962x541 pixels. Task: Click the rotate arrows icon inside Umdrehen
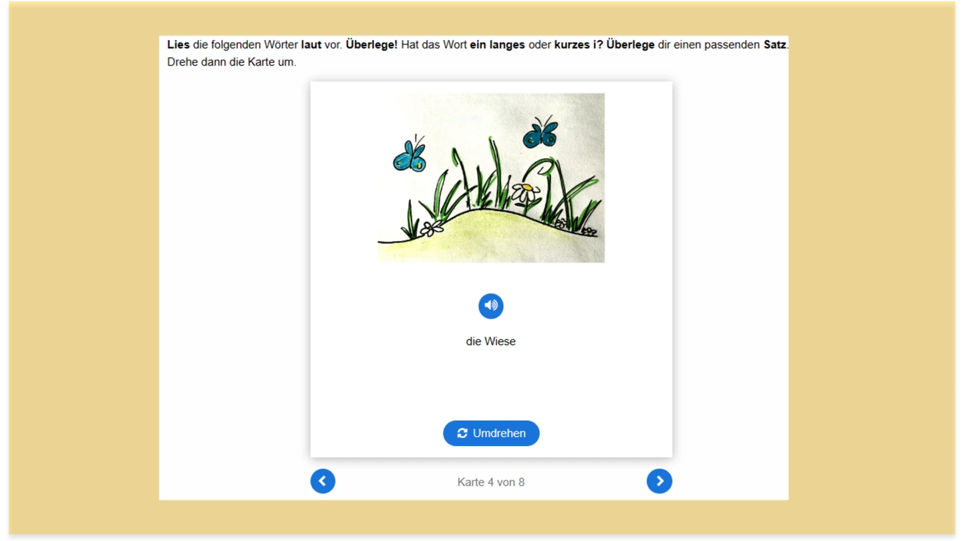point(462,433)
